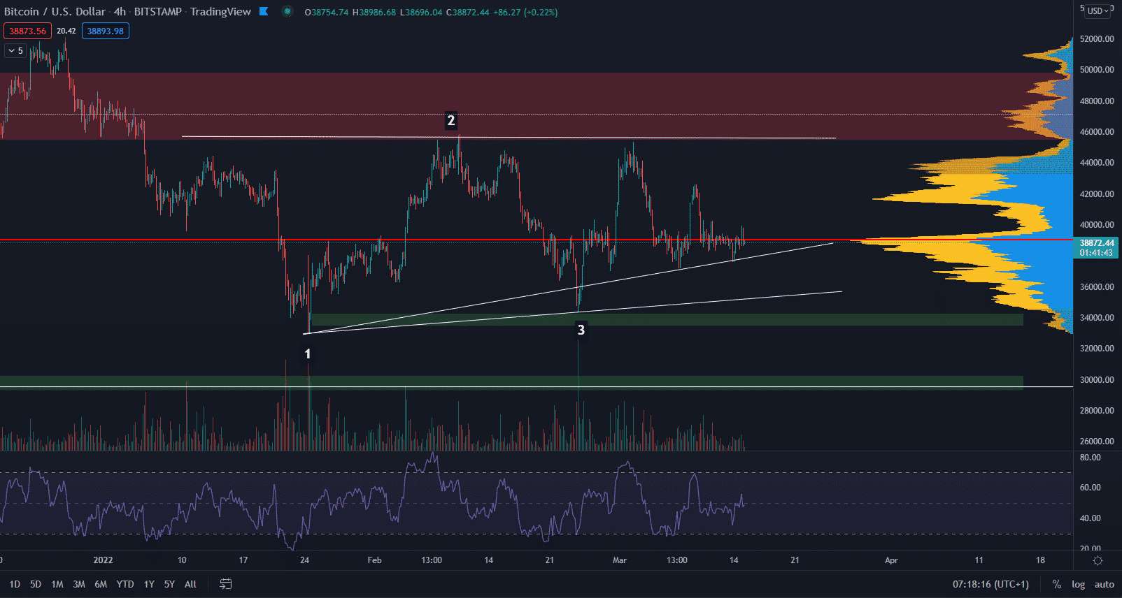This screenshot has width=1122, height=598.
Task: Toggle auto scale mode
Action: point(1104,584)
